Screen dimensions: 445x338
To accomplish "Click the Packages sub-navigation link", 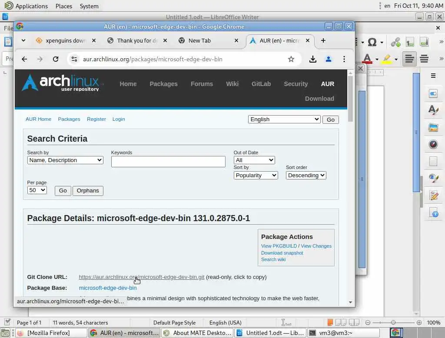I will tap(69, 119).
